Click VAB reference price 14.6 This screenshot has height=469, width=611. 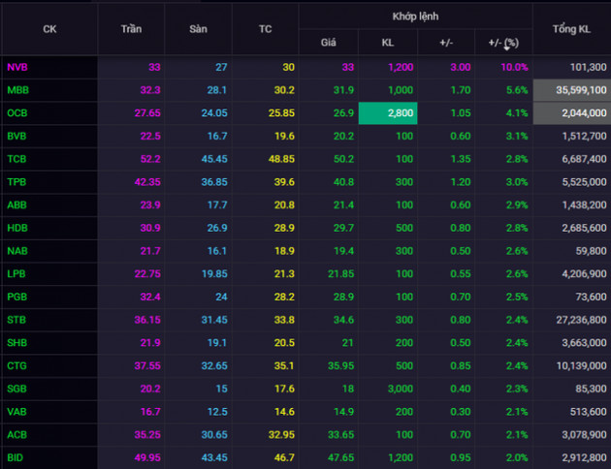284,412
